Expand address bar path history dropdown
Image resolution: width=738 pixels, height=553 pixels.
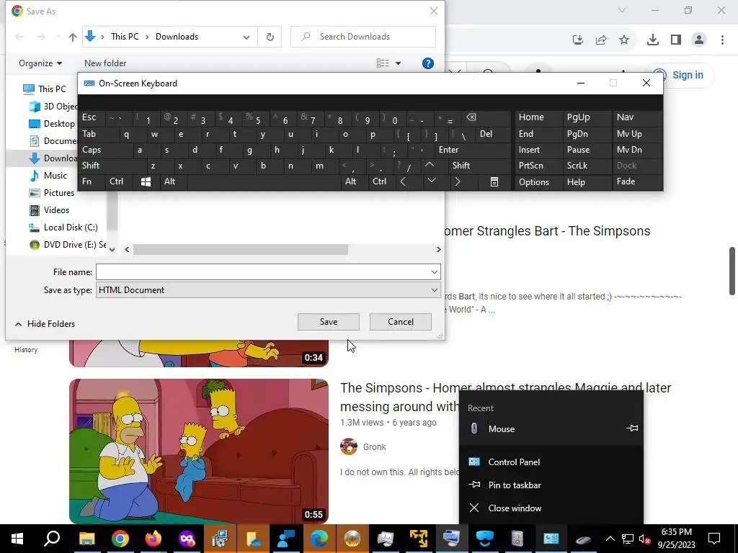[x=246, y=37]
